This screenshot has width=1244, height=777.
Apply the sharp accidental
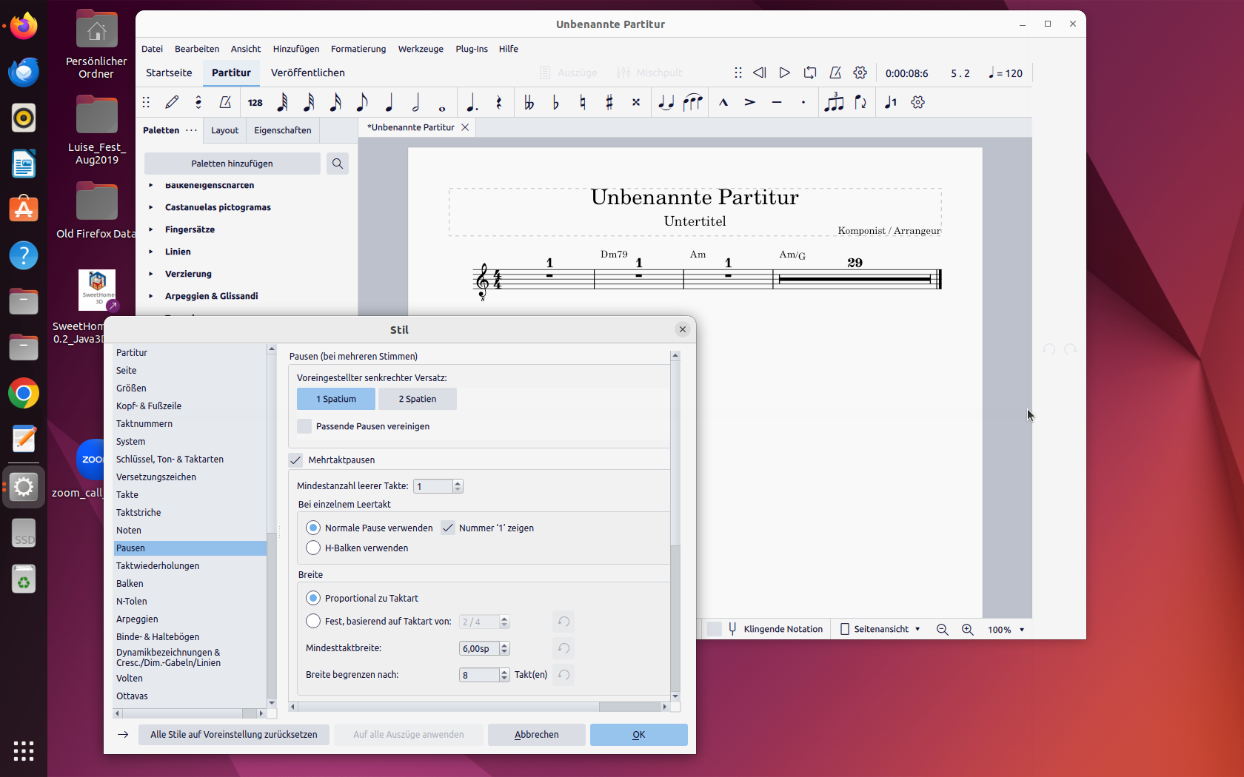coord(609,102)
